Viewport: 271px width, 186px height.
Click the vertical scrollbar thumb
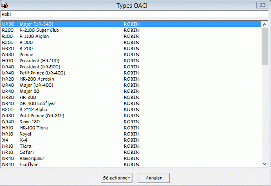264,46
